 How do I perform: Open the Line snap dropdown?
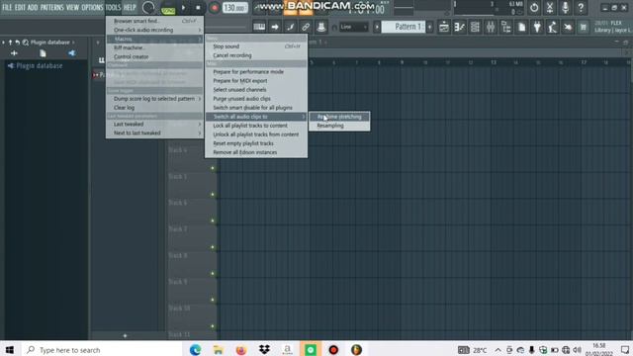[354, 27]
